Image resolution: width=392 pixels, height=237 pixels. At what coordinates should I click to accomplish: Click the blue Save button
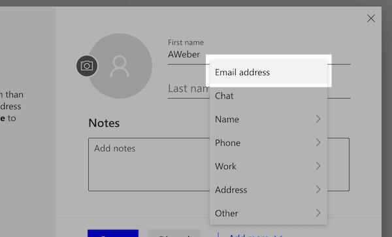(113, 233)
